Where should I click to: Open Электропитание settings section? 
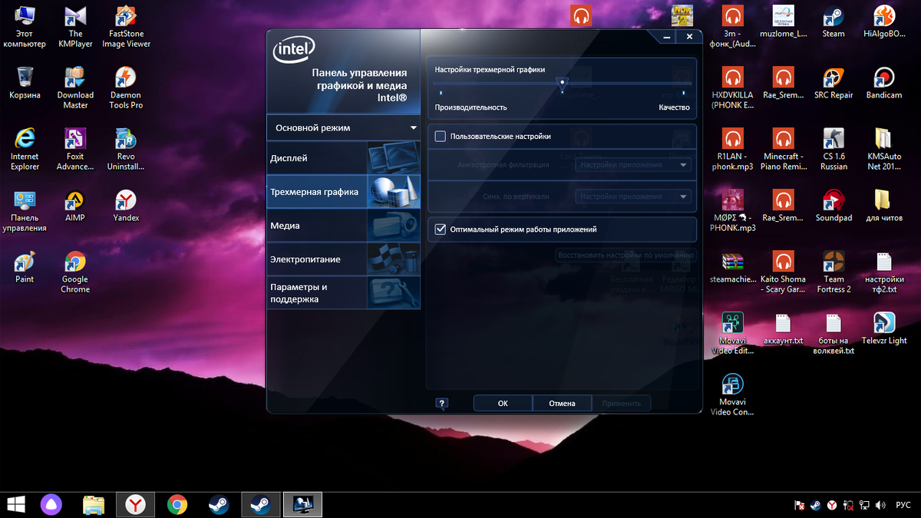(343, 259)
